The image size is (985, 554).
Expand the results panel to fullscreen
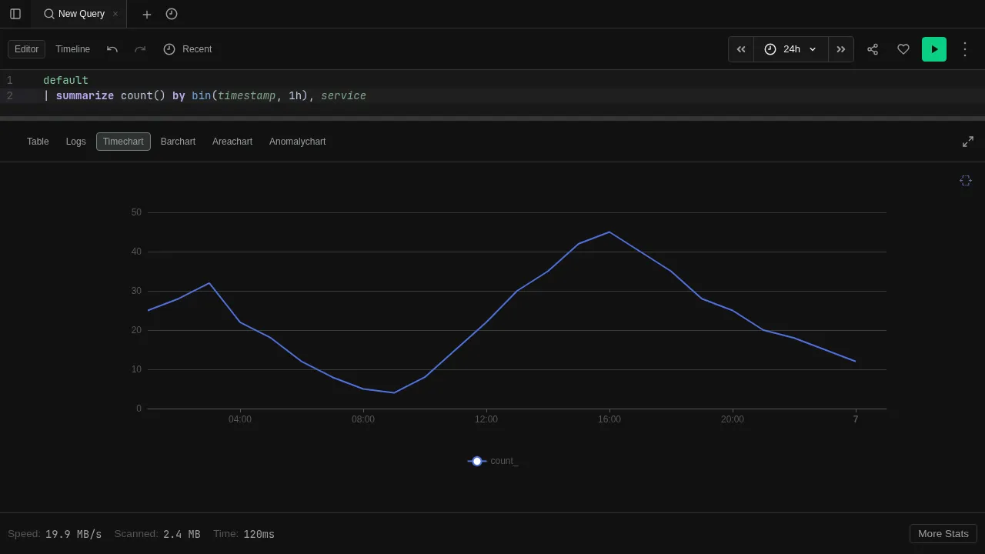pos(968,142)
